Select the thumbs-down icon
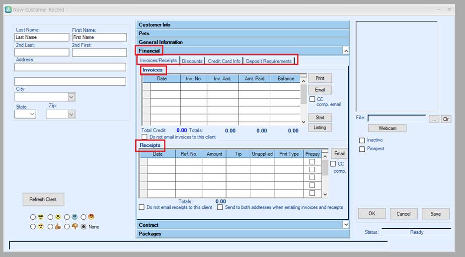 point(74,226)
